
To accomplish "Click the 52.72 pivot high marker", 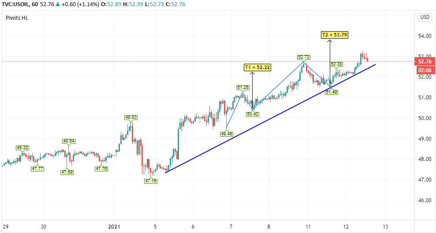I will coord(304,57).
